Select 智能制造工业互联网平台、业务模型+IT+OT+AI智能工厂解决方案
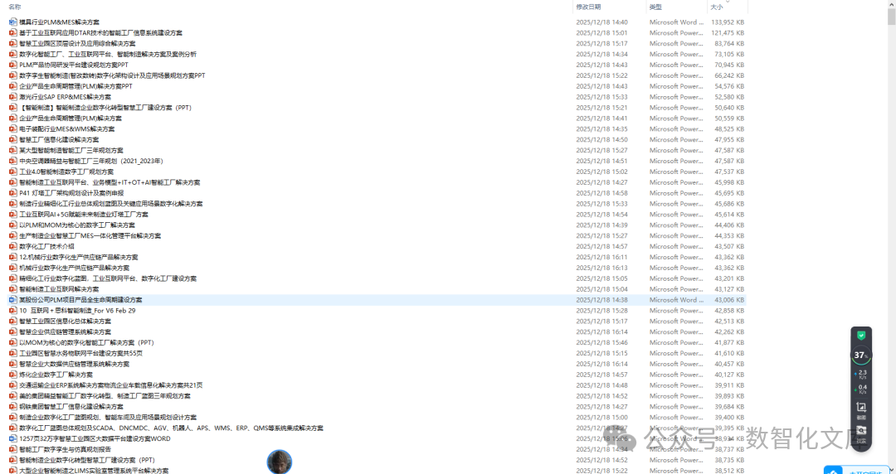896x474 pixels. pyautogui.click(x=110, y=183)
